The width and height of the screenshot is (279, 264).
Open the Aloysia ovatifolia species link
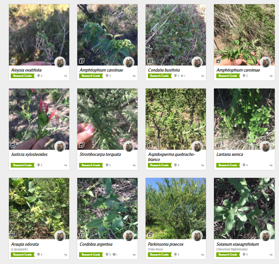pyautogui.click(x=26, y=70)
